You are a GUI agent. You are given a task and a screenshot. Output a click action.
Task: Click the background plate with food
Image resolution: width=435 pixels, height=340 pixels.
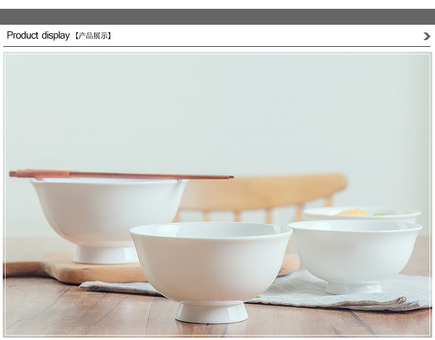[362, 214]
